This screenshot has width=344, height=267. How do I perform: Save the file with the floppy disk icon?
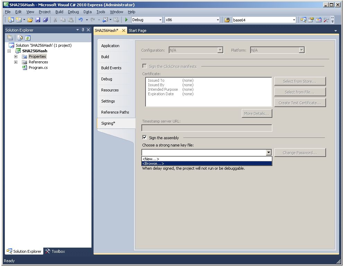(38, 20)
